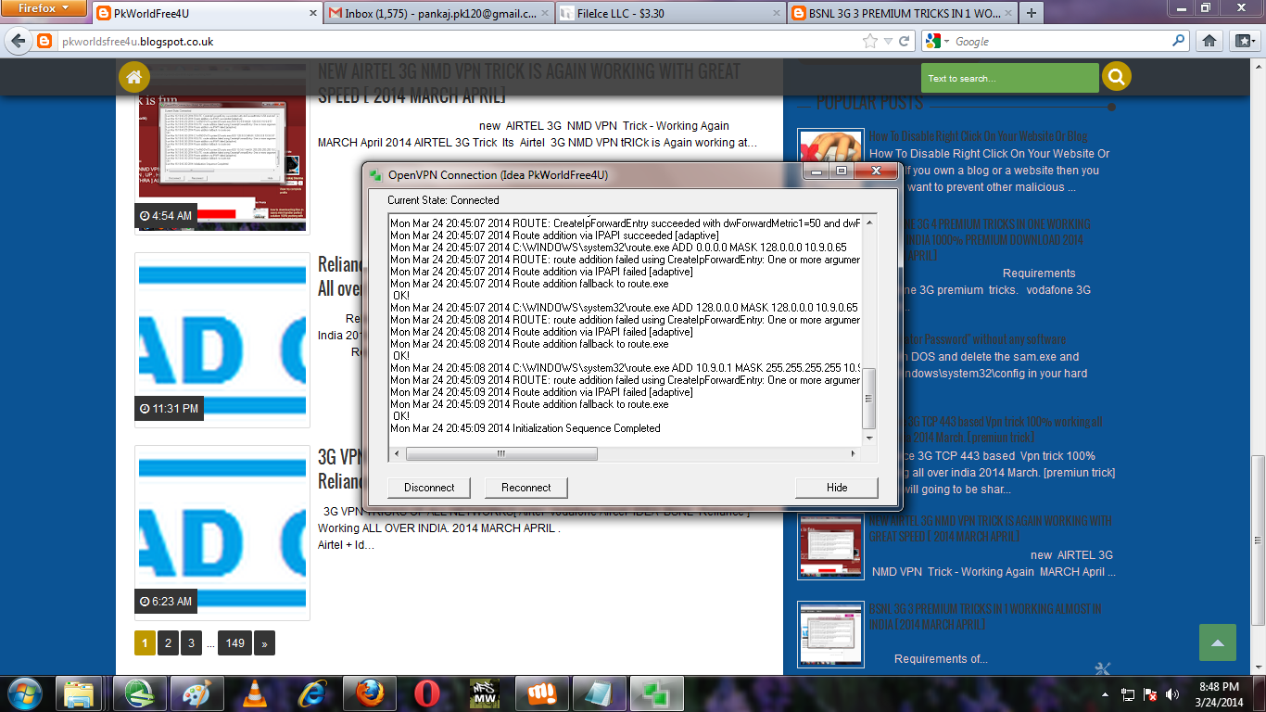
Task: Show hidden system tray icons
Action: coord(1105,693)
